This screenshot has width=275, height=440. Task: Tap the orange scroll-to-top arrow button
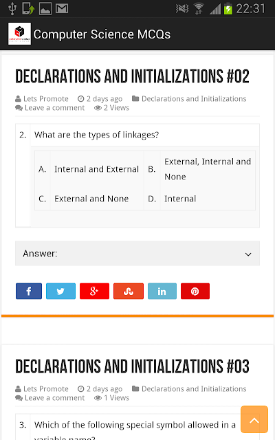[x=254, y=419]
